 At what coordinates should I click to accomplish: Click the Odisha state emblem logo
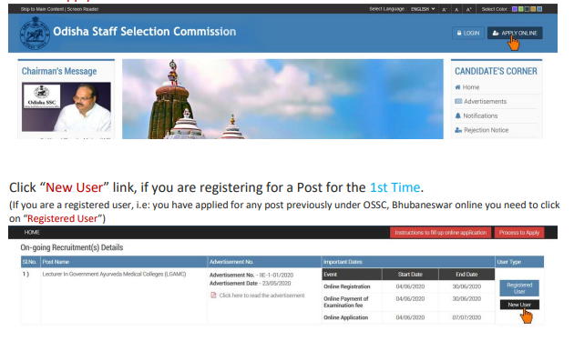tap(35, 33)
